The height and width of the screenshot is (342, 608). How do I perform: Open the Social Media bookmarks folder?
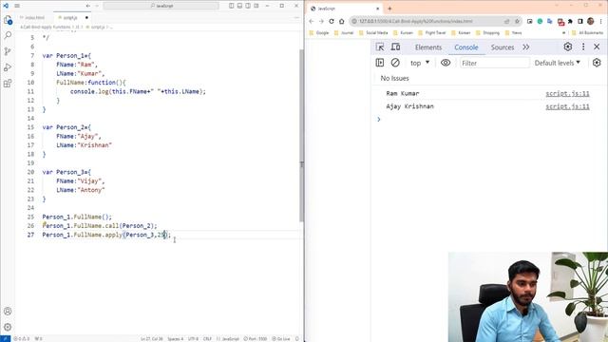tap(373, 33)
